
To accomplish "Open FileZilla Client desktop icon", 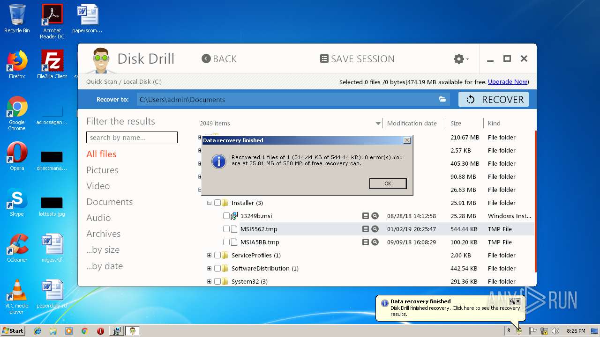I will coord(52,65).
